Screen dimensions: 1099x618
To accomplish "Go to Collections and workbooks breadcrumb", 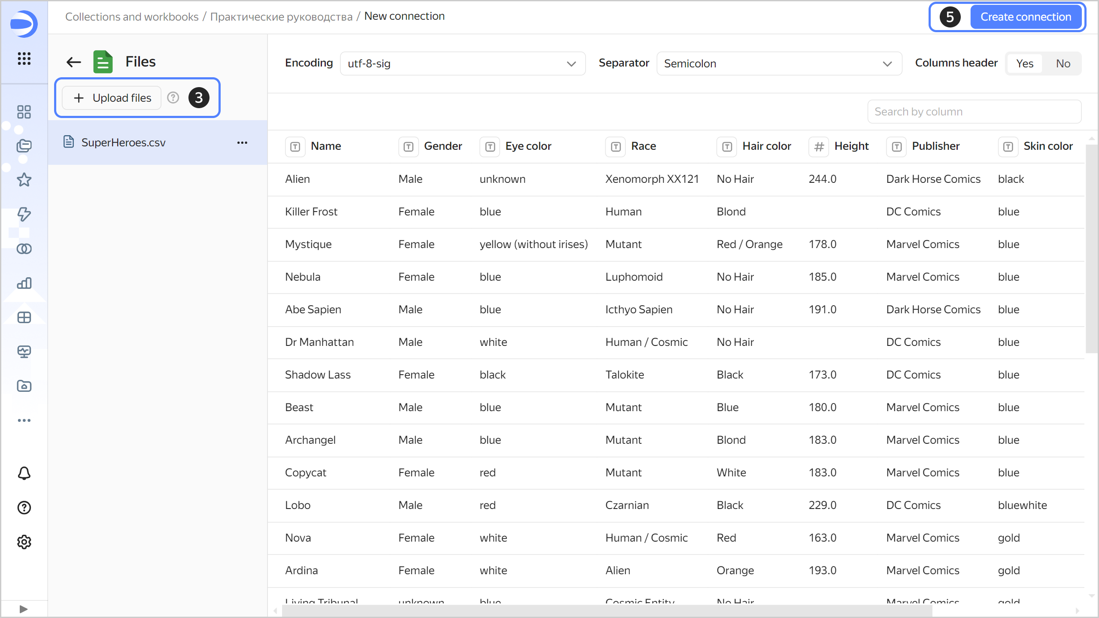I will coord(132,16).
